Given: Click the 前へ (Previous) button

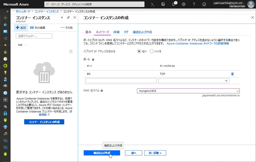Looking at the screenshot, I should pyautogui.click(x=134, y=153).
